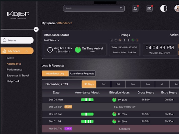Open Performance in sidebar

point(15,70)
